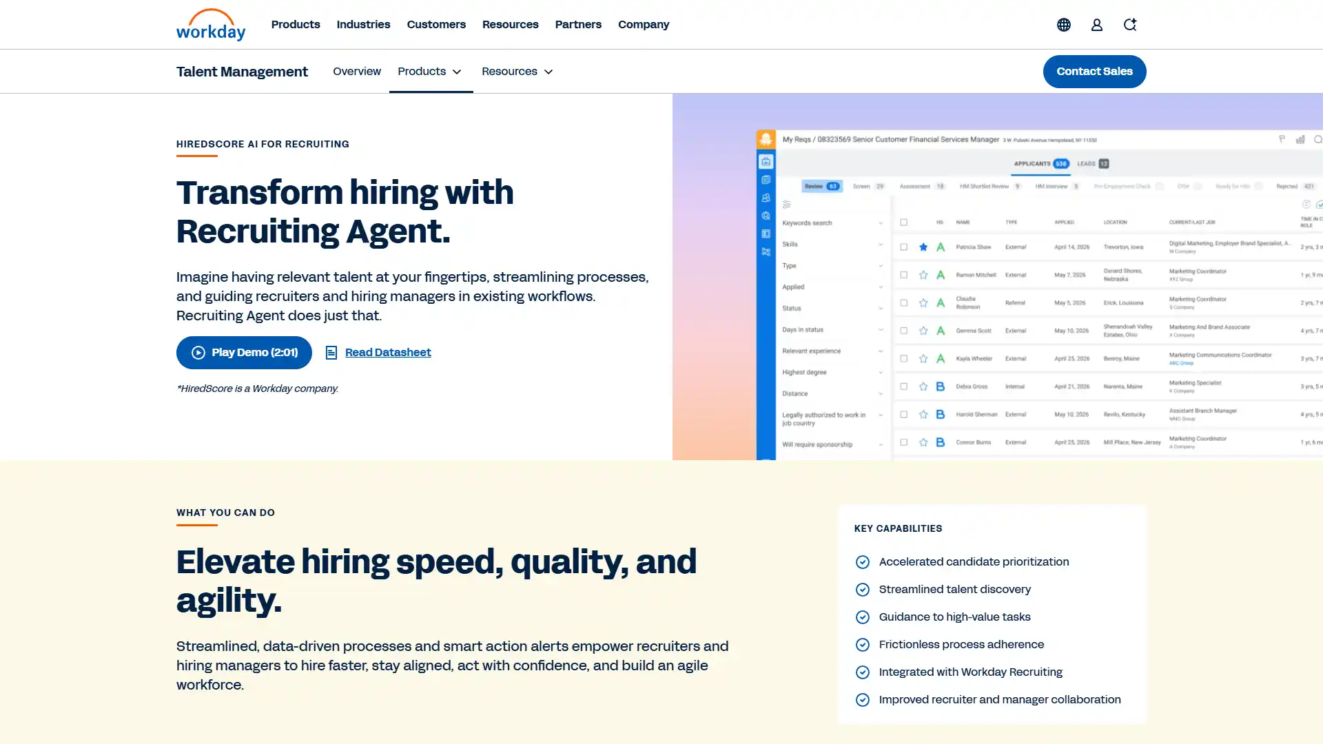Tick the select-all checkbox in table header
The width and height of the screenshot is (1323, 744).
tap(904, 223)
